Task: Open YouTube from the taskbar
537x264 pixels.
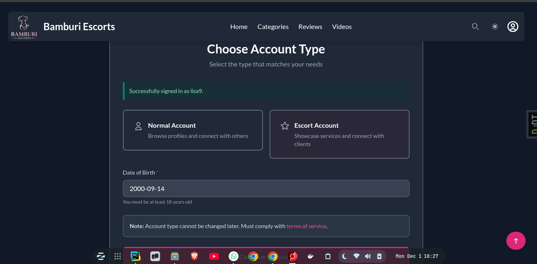Action: (214, 256)
